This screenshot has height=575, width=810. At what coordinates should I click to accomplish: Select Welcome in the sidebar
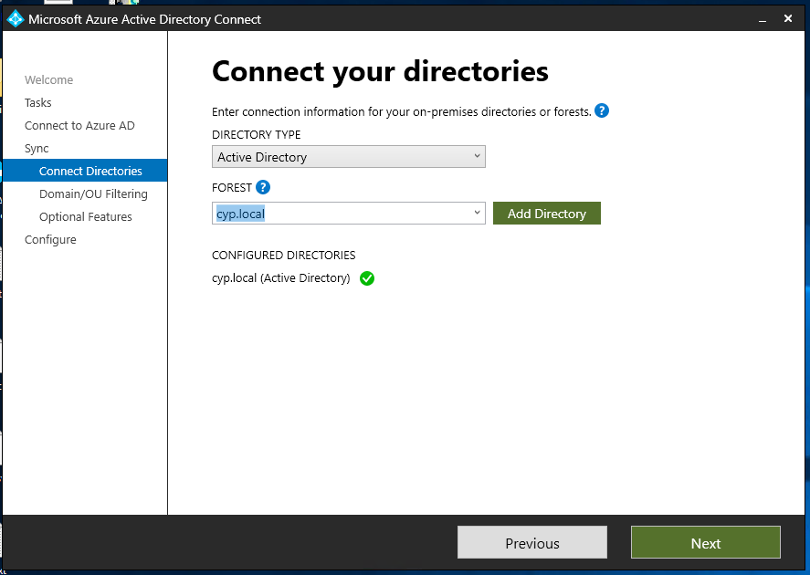tap(49, 80)
